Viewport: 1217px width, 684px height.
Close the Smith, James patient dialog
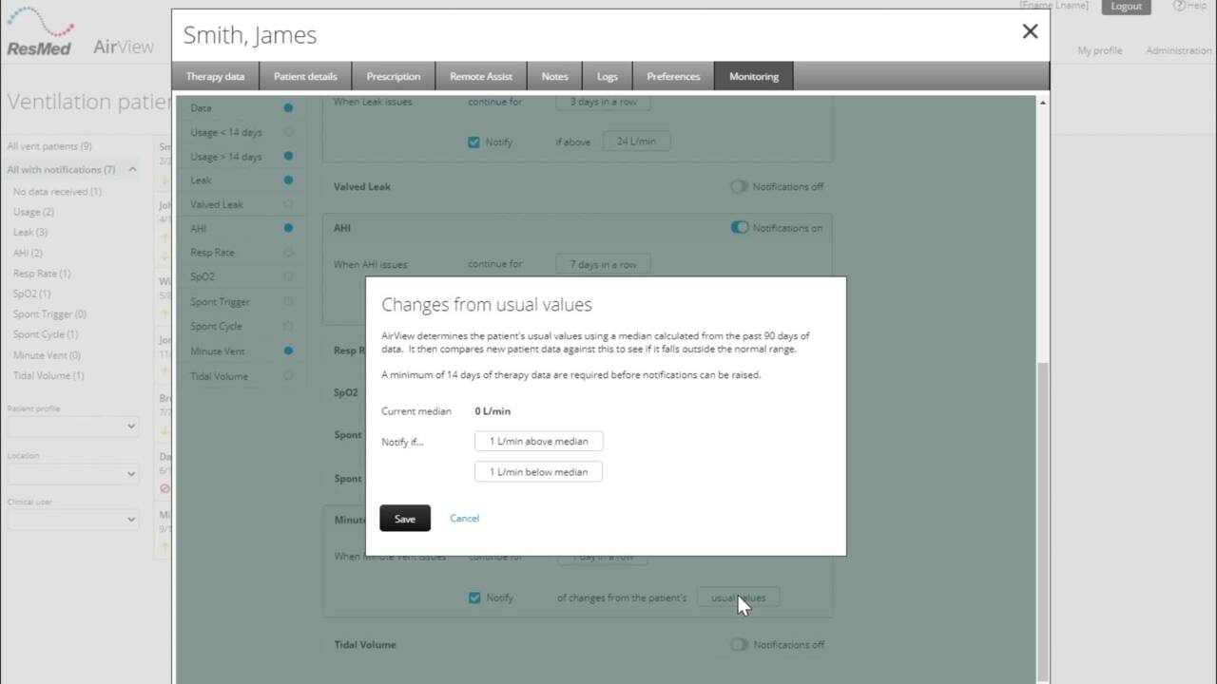1030,32
